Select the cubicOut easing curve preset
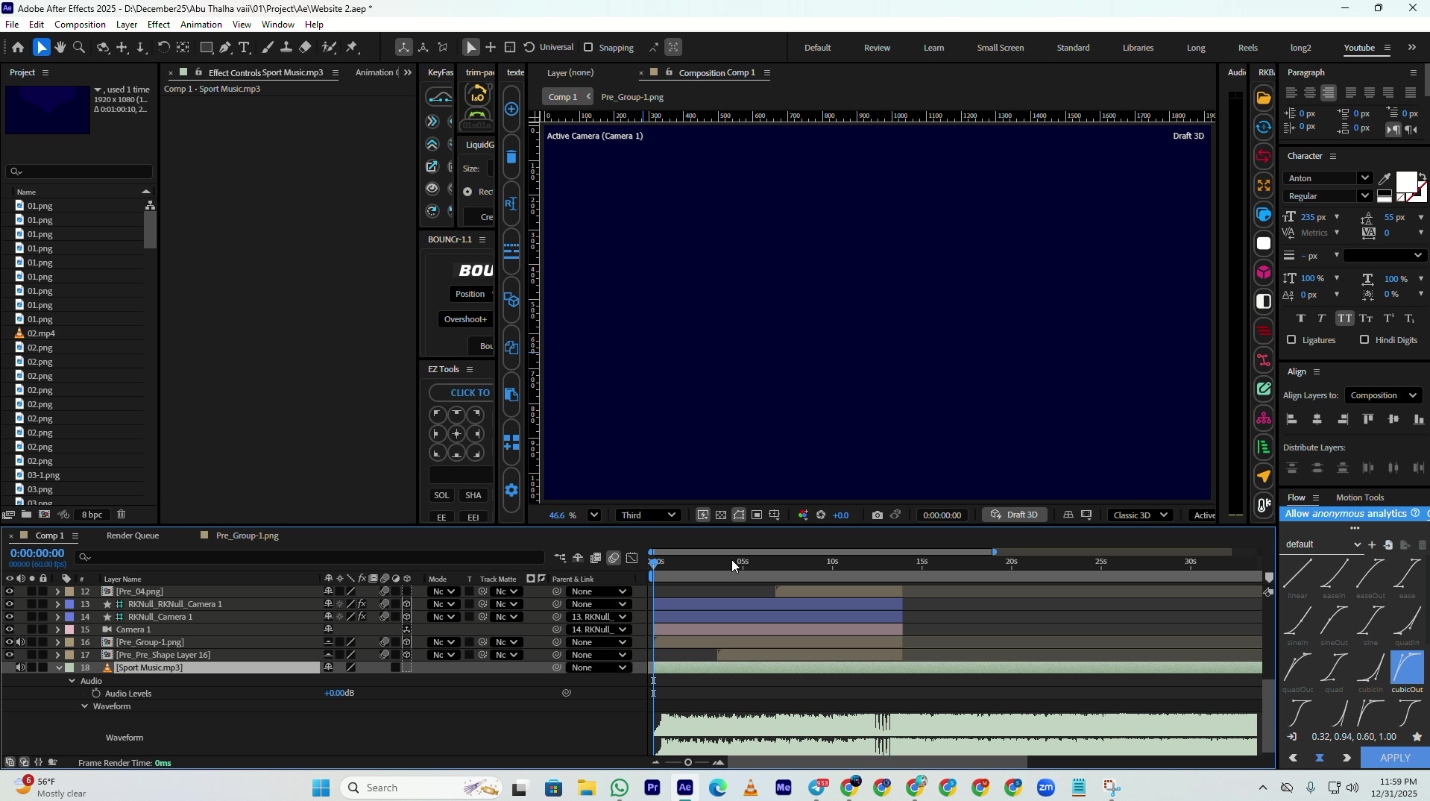Screen dimensions: 1430x801 click(1408, 673)
